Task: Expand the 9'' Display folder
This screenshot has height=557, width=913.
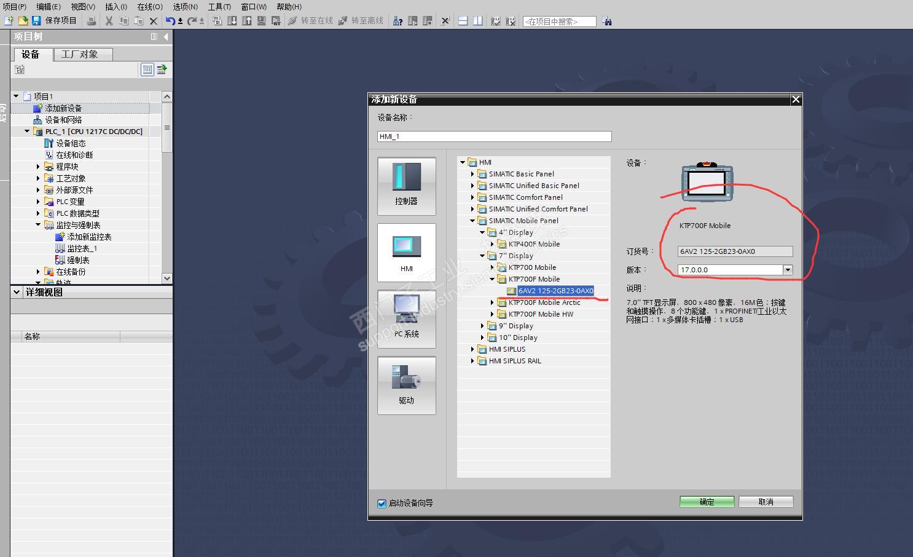Action: point(482,326)
